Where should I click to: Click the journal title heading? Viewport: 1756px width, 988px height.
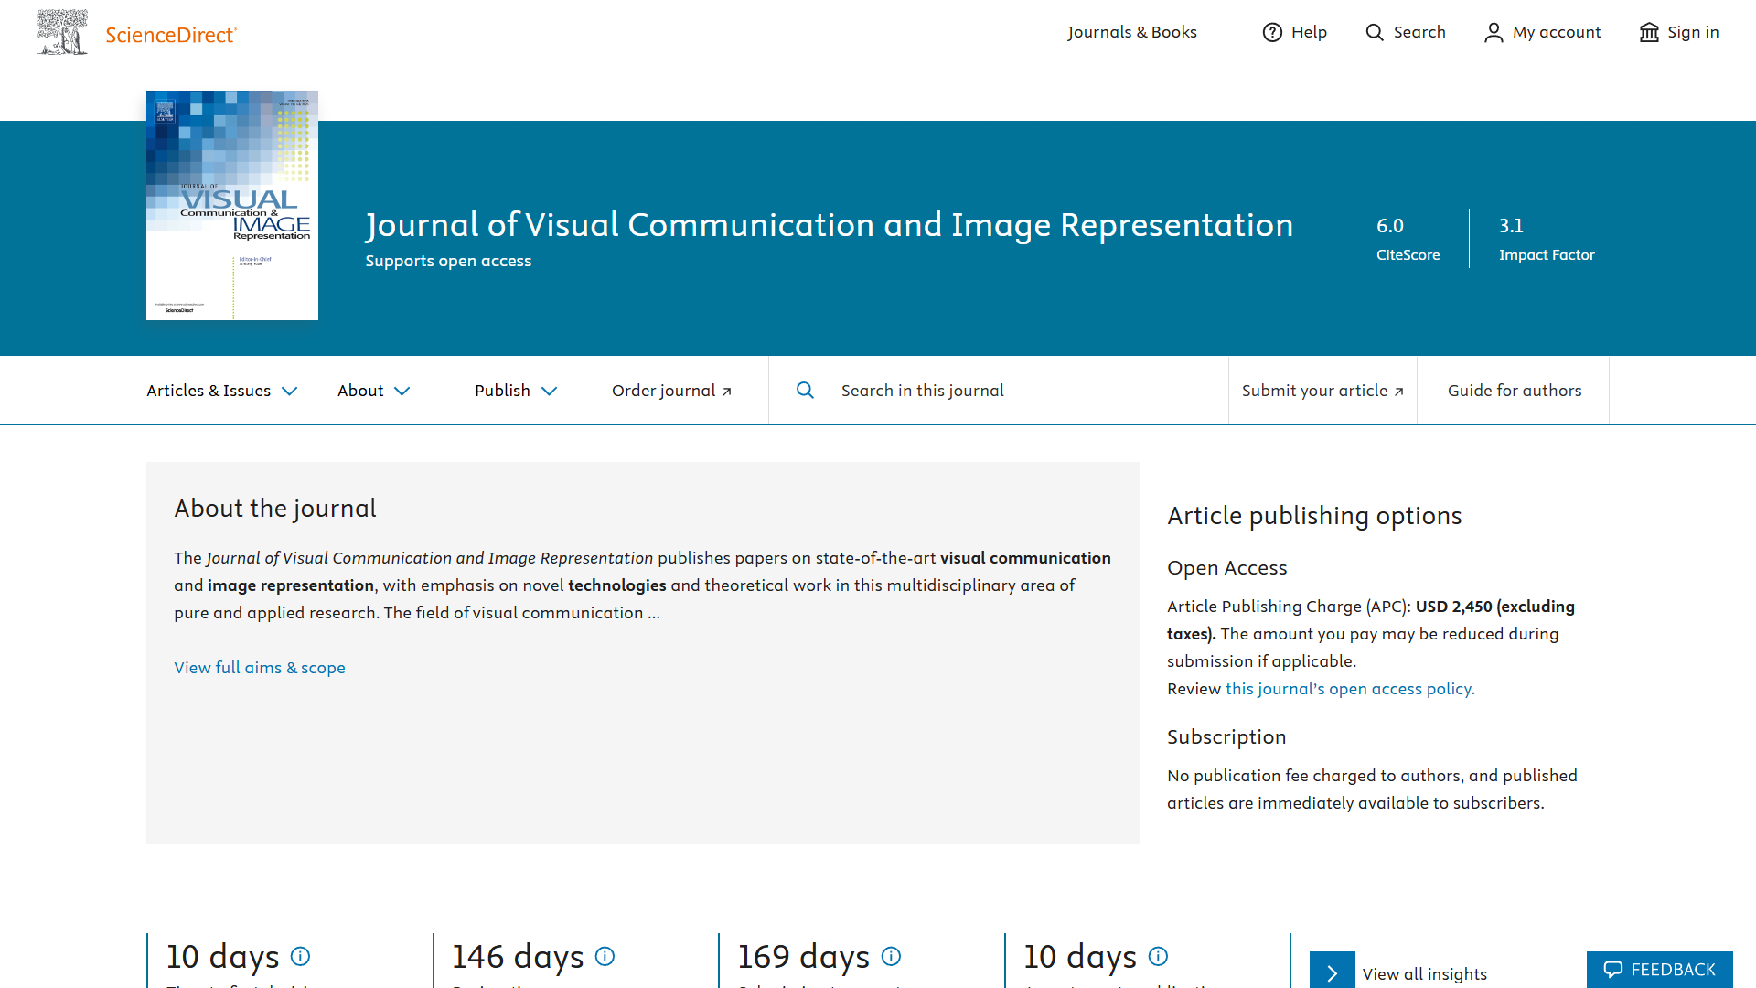pos(830,225)
